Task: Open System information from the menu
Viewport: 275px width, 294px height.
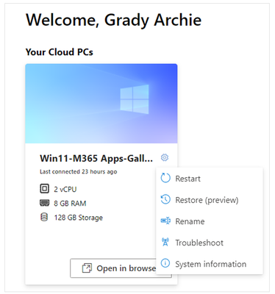Action: [210, 264]
